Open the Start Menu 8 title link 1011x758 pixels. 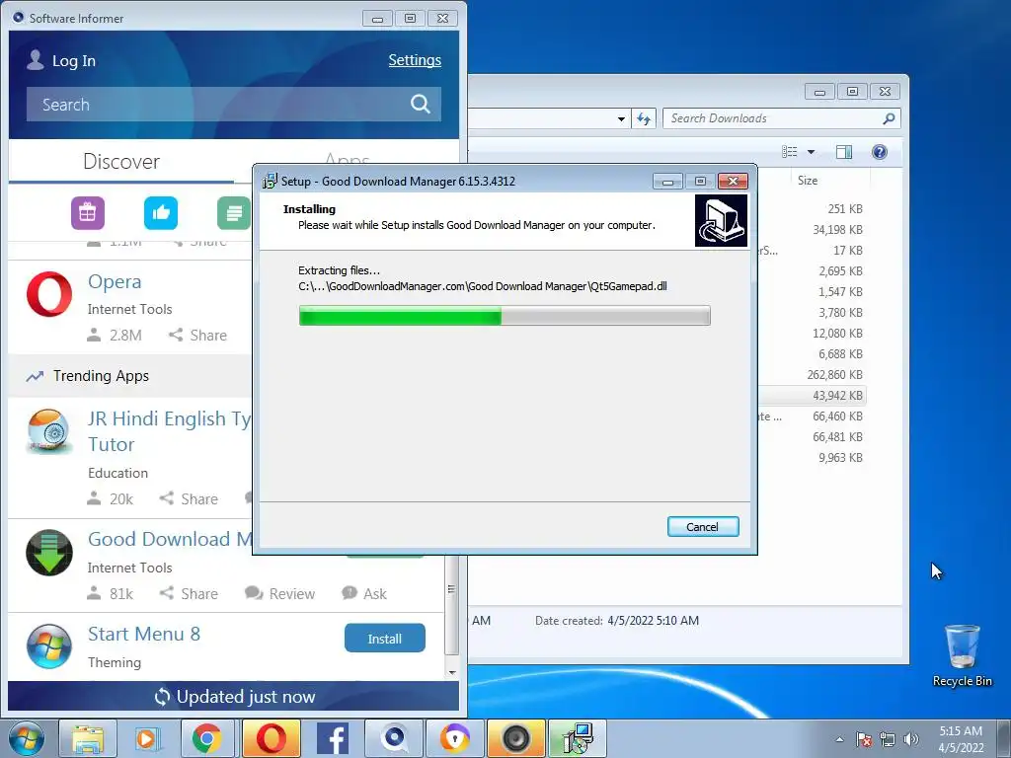tap(144, 634)
